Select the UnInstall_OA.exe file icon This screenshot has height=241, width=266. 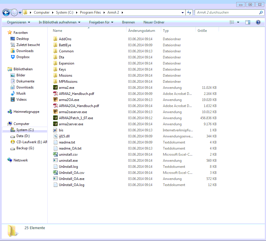(x=55, y=179)
